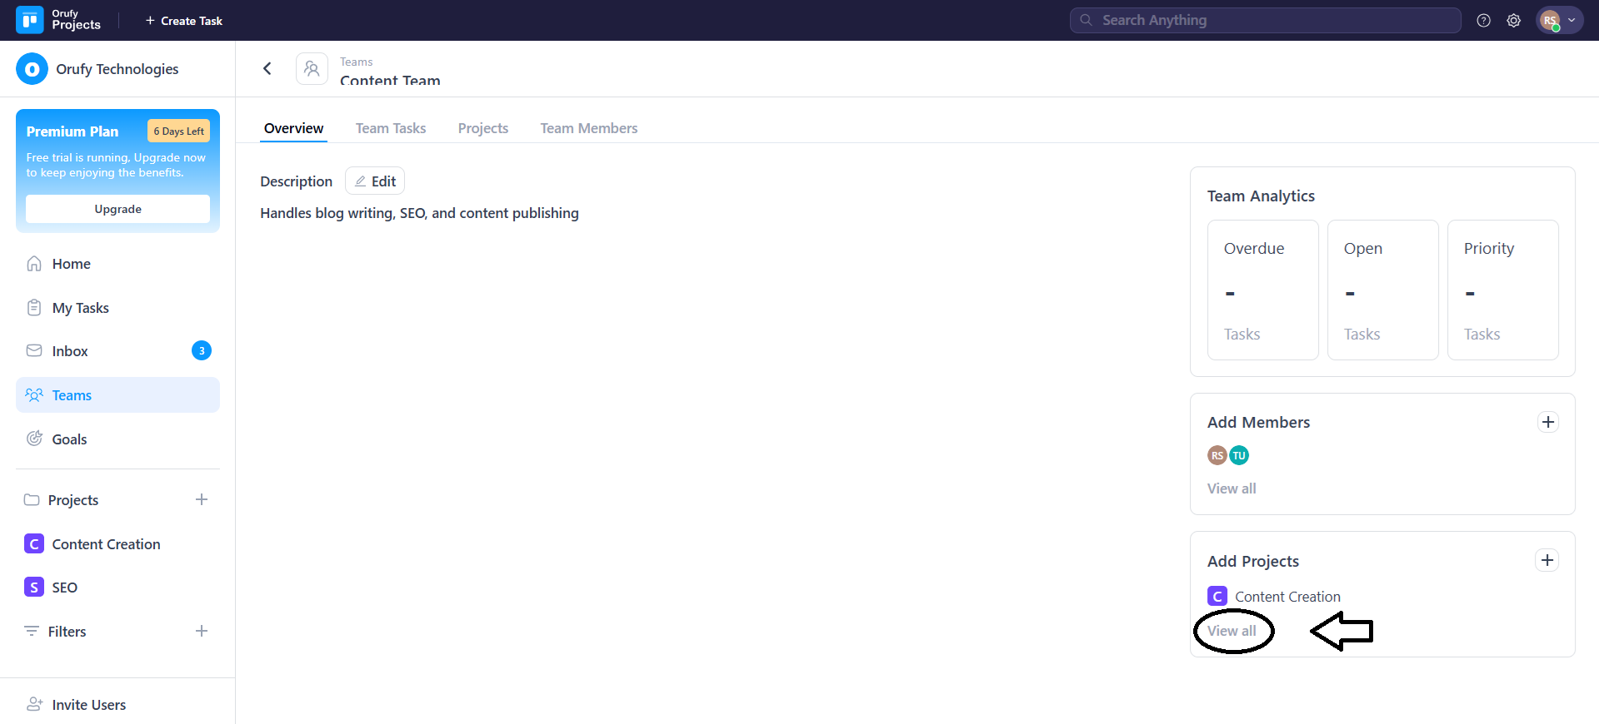Open the Inbox from the sidebar
This screenshot has width=1599, height=724.
(70, 351)
